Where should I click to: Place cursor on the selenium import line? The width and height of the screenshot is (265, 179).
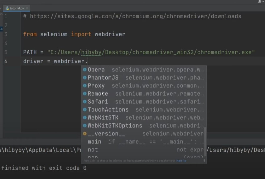click(x=74, y=34)
